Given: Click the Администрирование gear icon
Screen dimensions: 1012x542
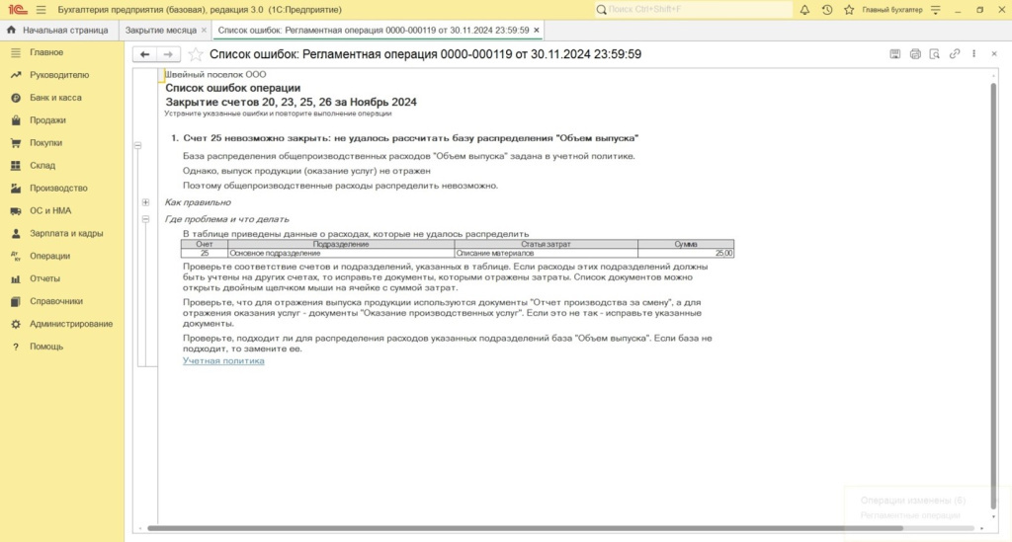Looking at the screenshot, I should 16,324.
